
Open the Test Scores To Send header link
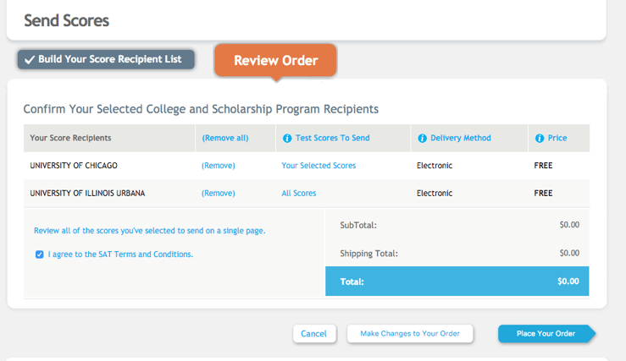pyautogui.click(x=333, y=138)
